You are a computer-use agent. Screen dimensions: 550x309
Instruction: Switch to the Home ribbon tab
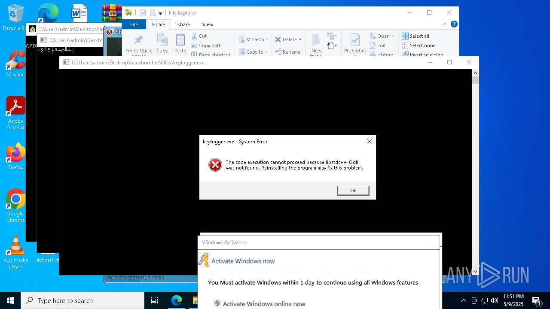(x=158, y=24)
